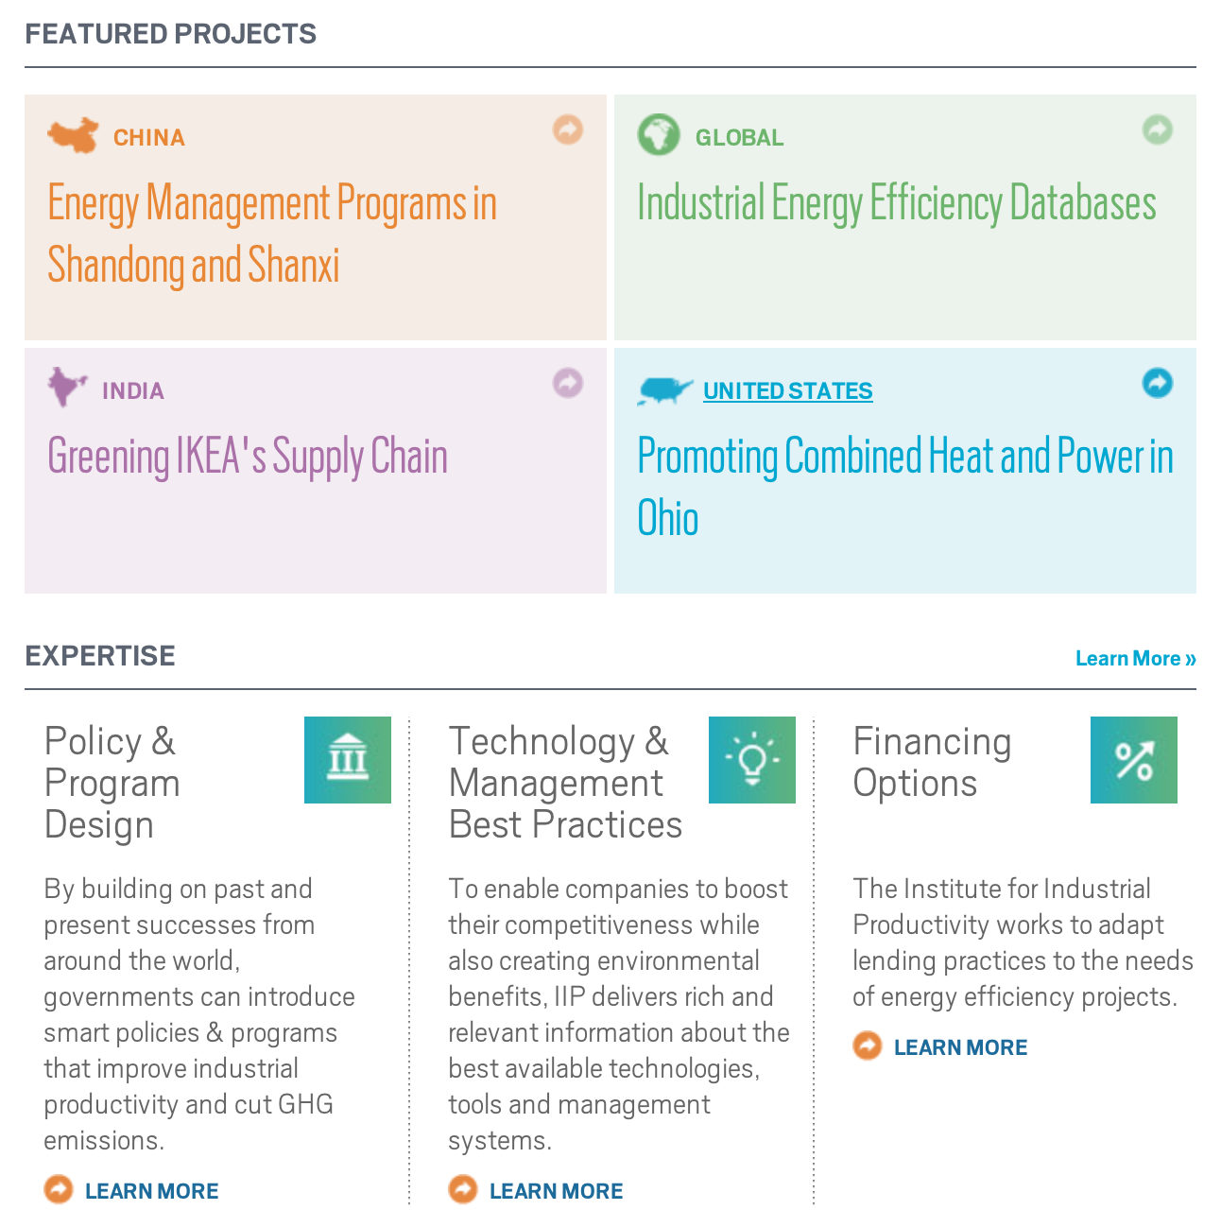
Task: Click the blue United States map icon
Action: coord(665,390)
